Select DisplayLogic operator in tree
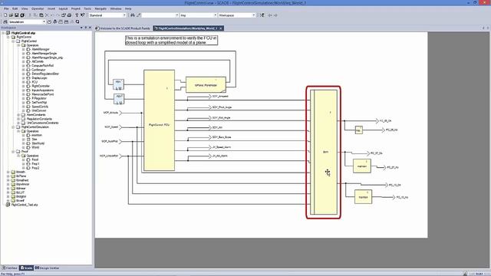 click(x=39, y=78)
